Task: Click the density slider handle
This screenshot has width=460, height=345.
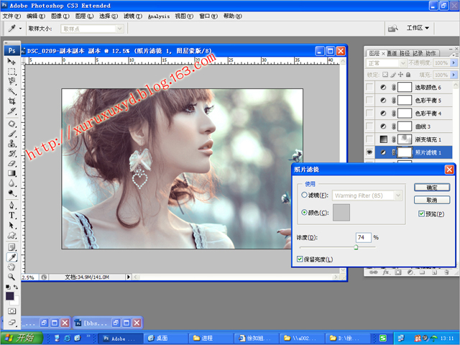Action: [356, 247]
